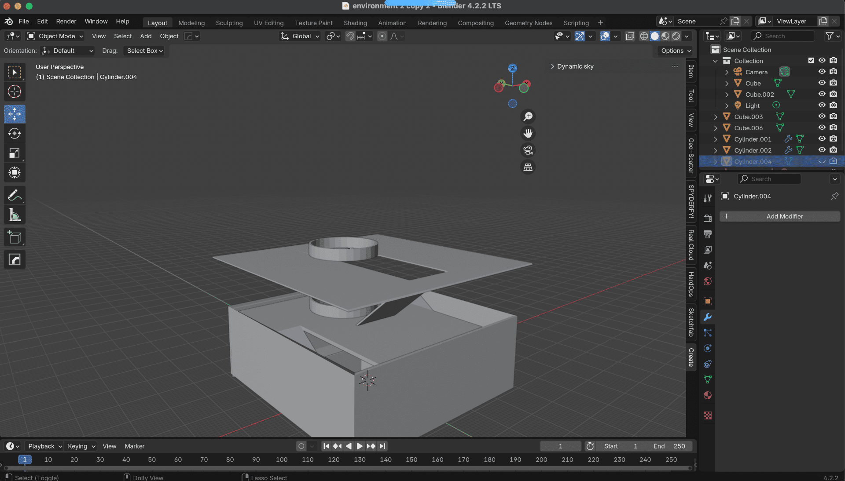Select the Move tool
The image size is (845, 481).
[15, 114]
